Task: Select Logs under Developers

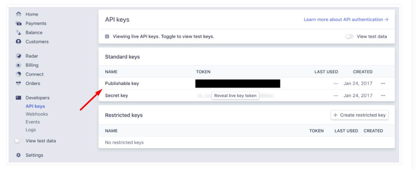Action: [x=31, y=130]
